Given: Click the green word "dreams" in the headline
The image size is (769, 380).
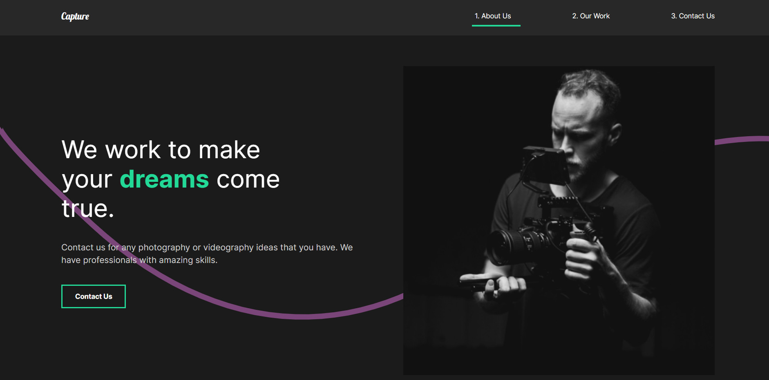Looking at the screenshot, I should 164,179.
